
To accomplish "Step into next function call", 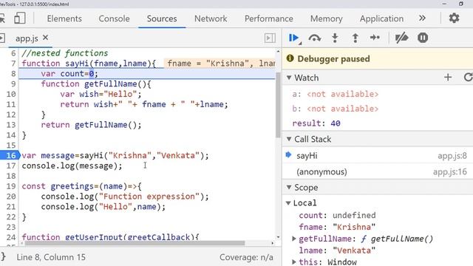I will coord(335,38).
